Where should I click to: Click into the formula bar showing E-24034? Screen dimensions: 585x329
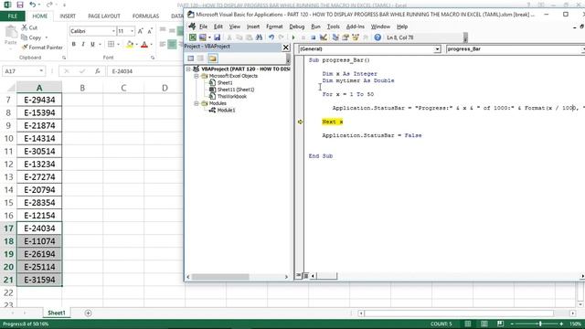click(x=145, y=71)
